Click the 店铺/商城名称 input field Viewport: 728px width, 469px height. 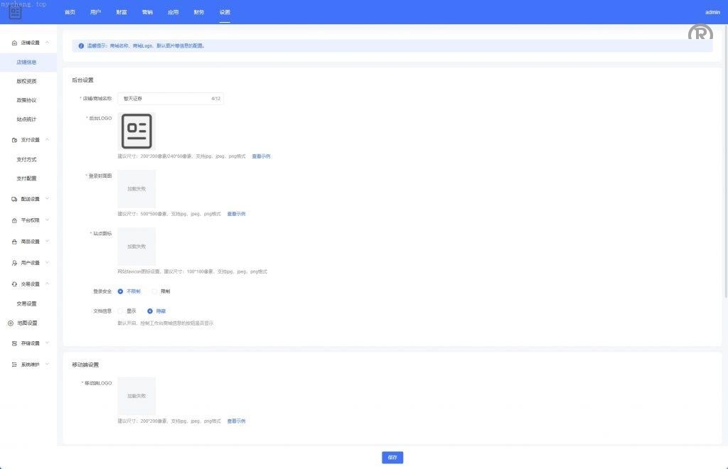(164, 99)
